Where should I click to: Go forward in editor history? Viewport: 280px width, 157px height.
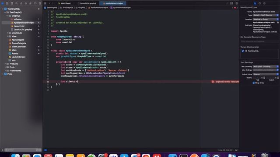point(52,3)
